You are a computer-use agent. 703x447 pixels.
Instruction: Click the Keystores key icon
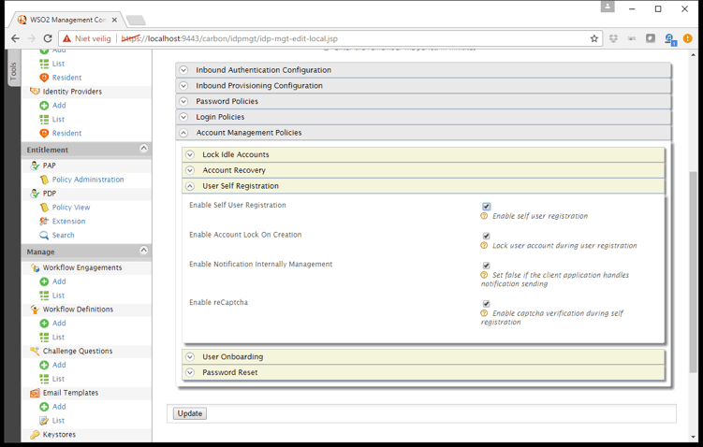pyautogui.click(x=35, y=435)
